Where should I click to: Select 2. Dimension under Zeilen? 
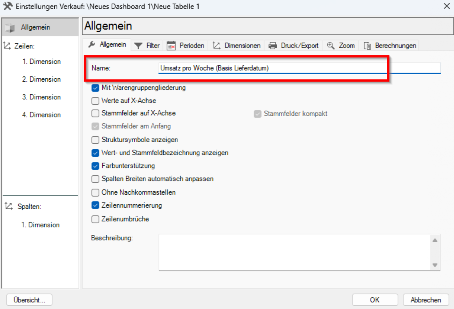click(41, 79)
